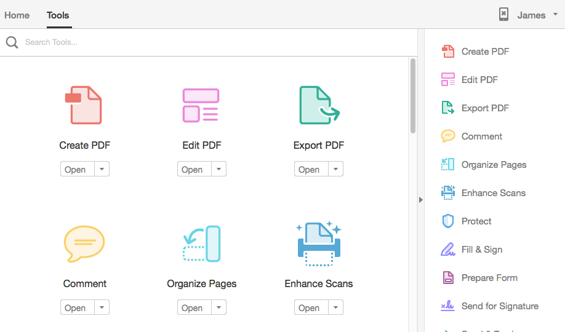Click Enhance Scans label in sidebar

click(494, 192)
